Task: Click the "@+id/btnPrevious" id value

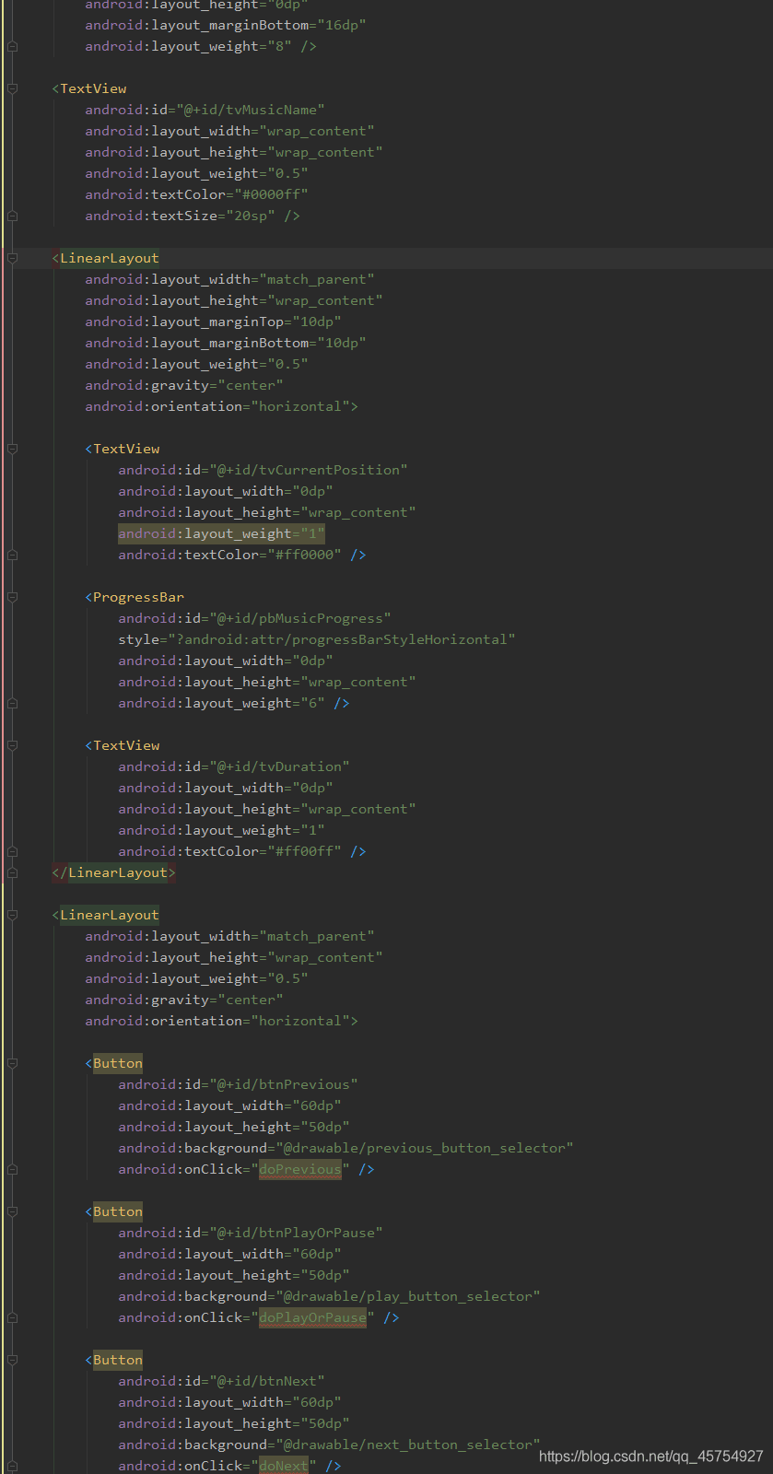Action: [284, 1084]
